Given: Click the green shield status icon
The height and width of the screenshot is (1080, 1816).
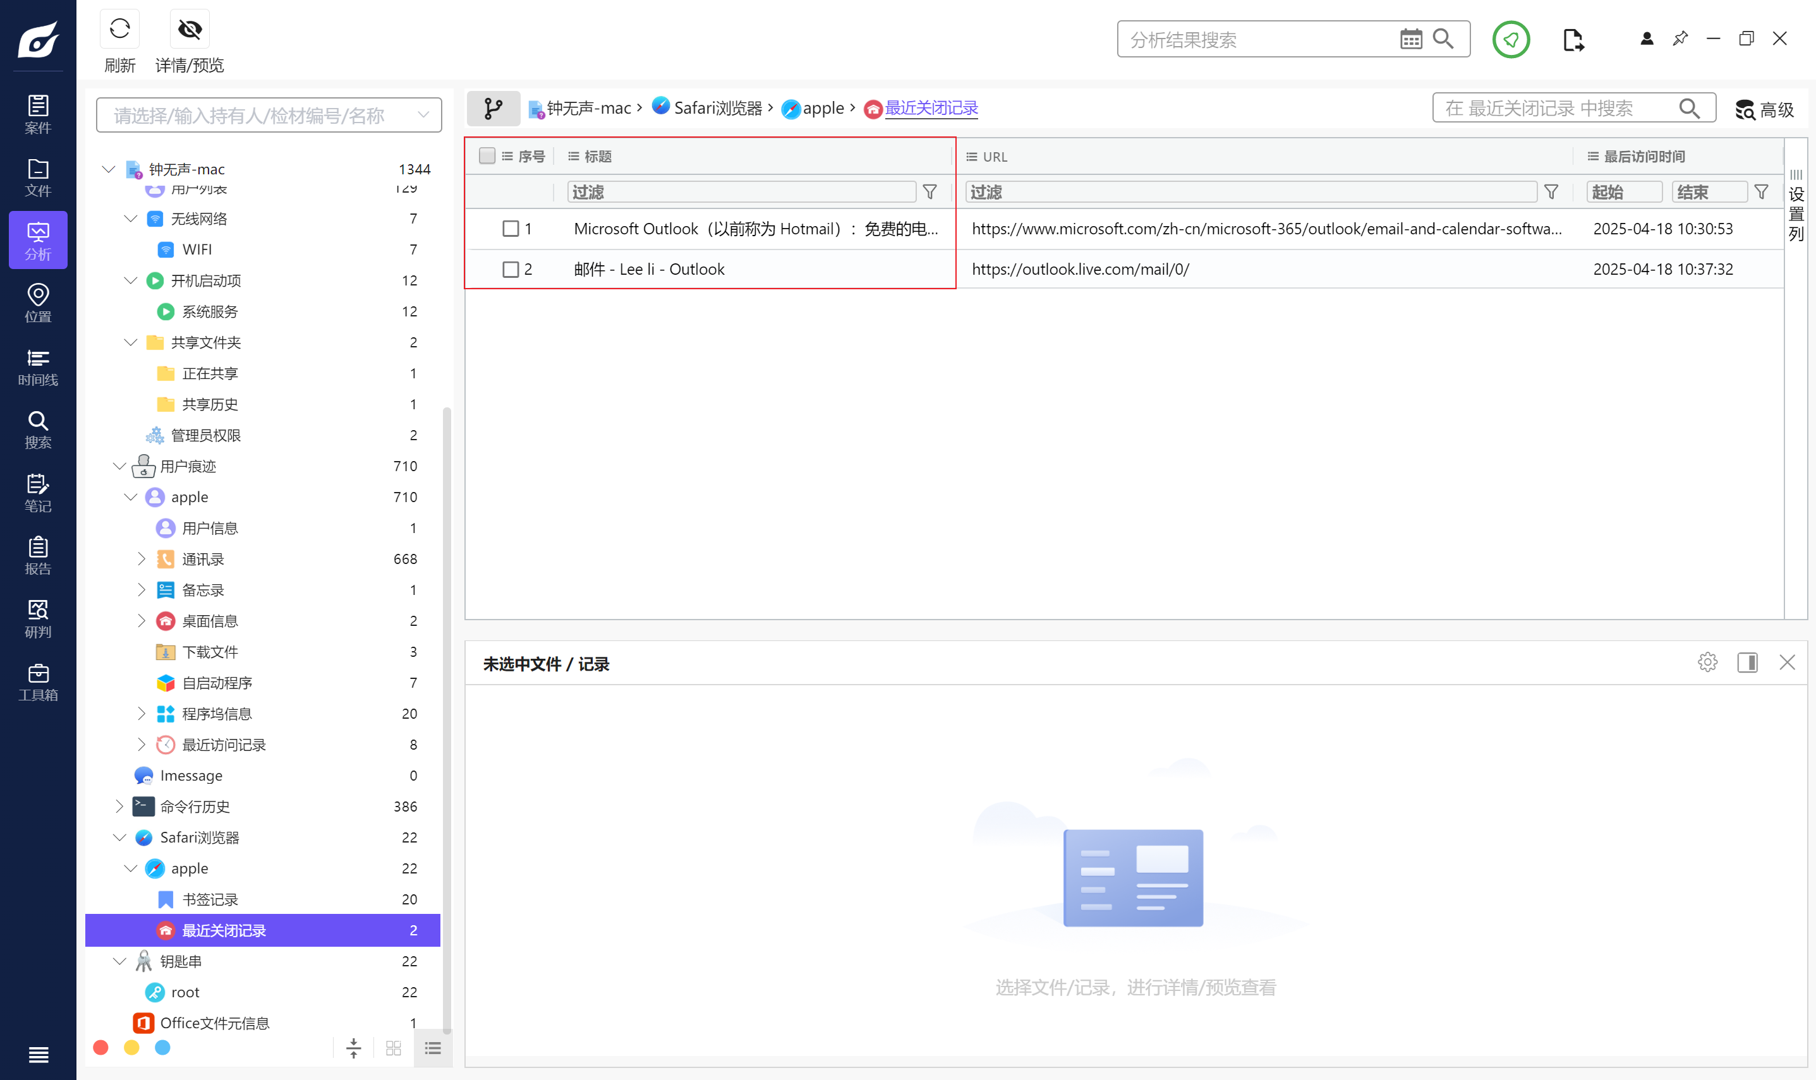Looking at the screenshot, I should (x=1510, y=39).
